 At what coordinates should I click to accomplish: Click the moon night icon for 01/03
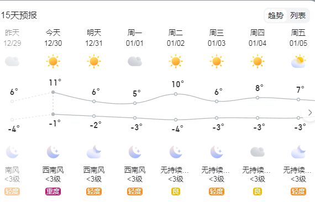click(217, 152)
